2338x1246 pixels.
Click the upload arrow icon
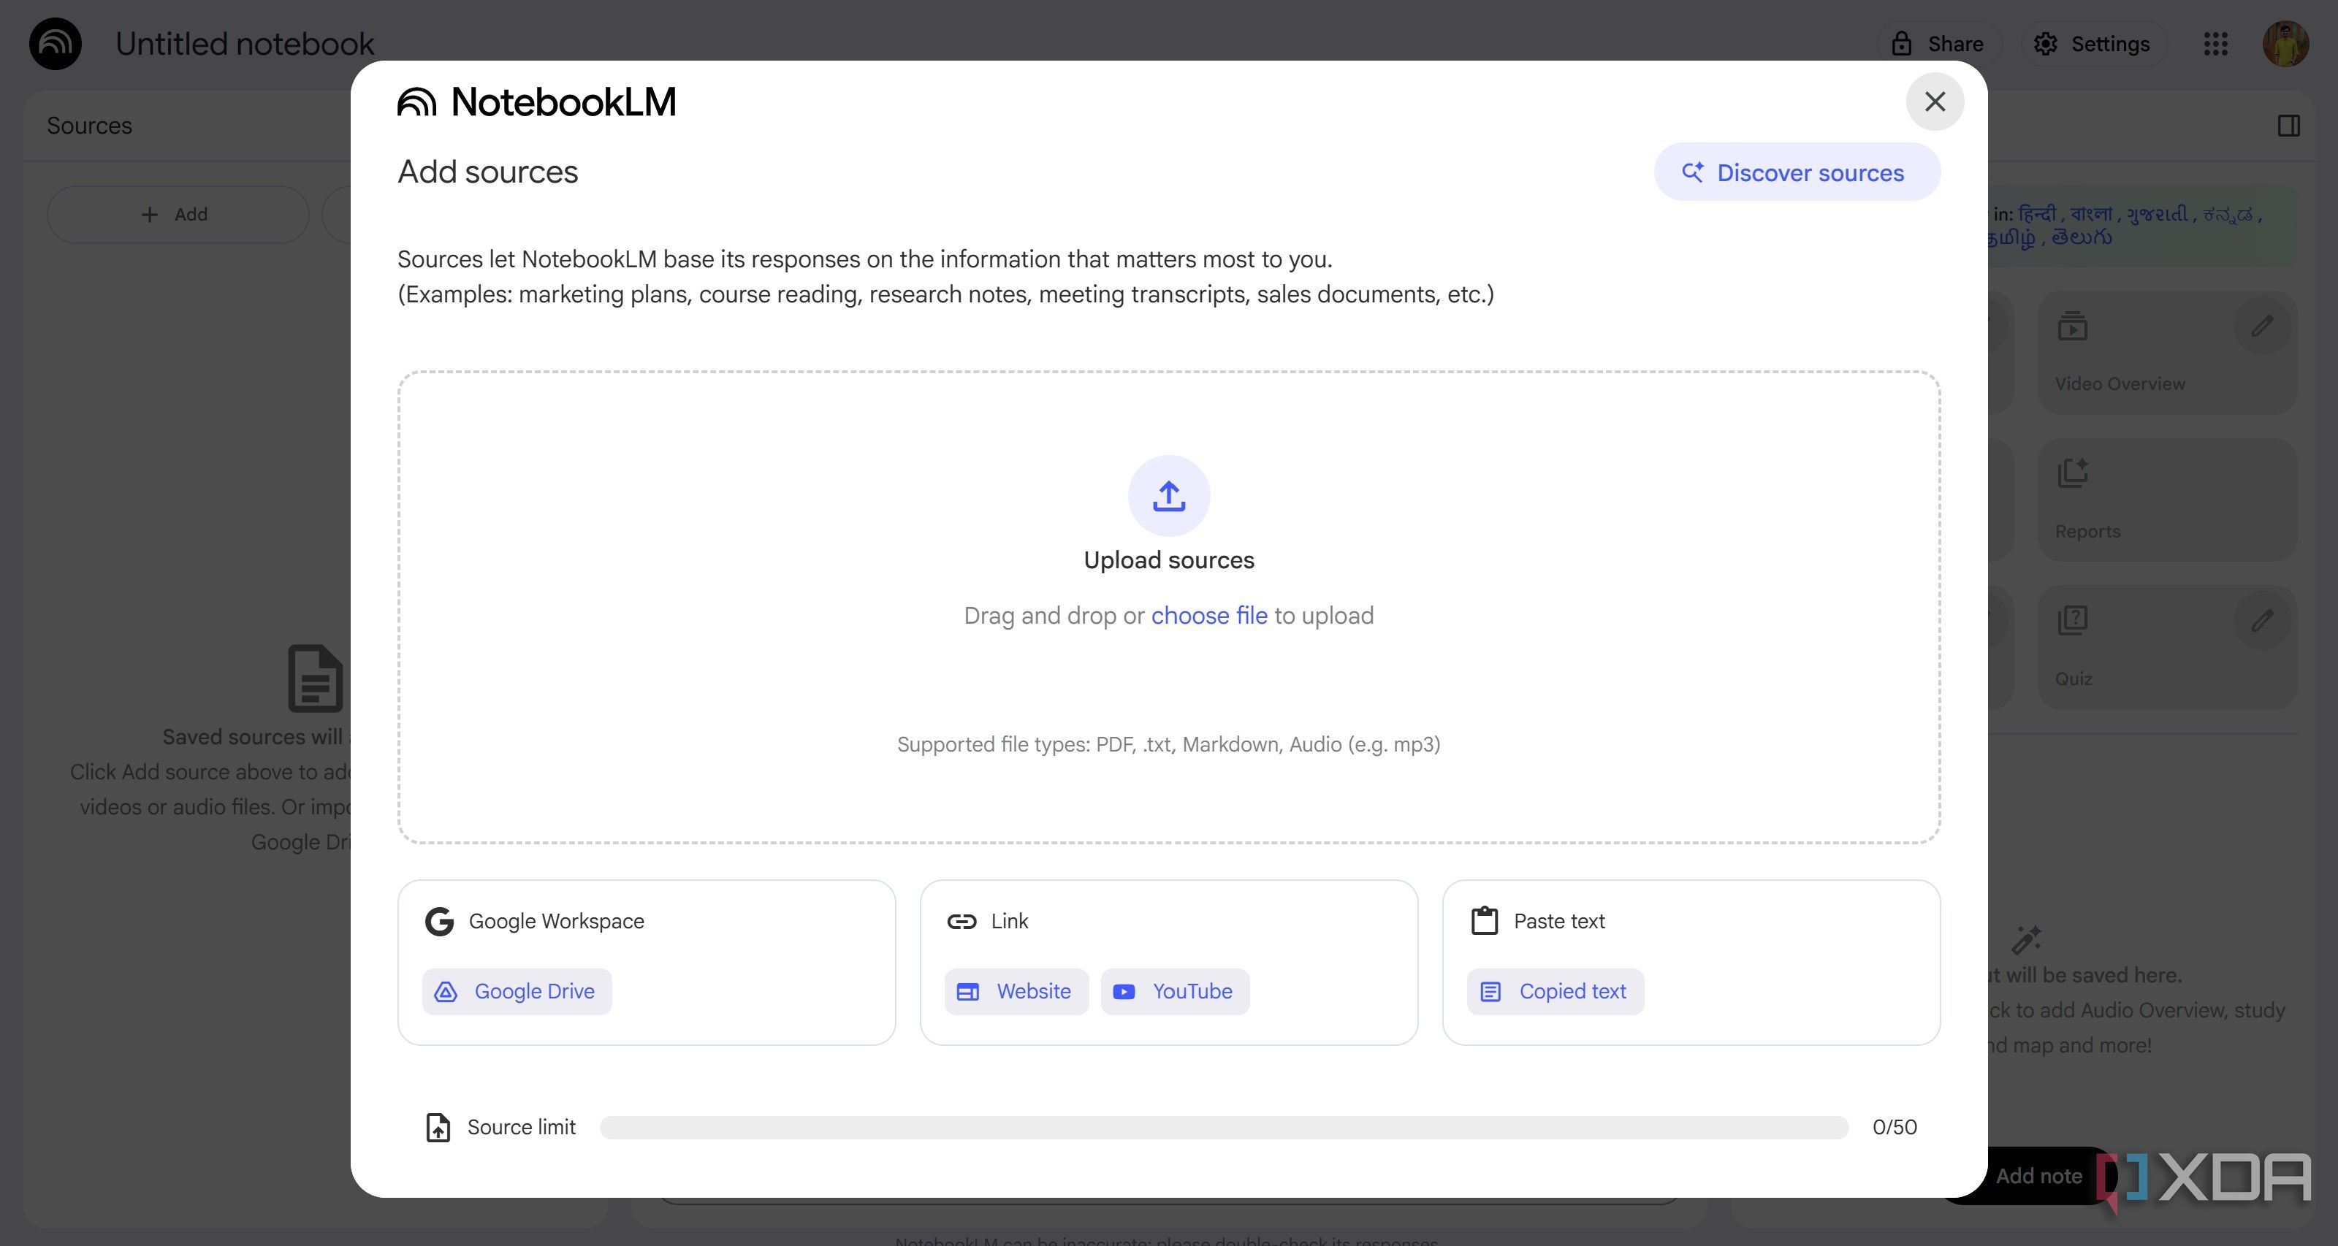click(x=1168, y=495)
